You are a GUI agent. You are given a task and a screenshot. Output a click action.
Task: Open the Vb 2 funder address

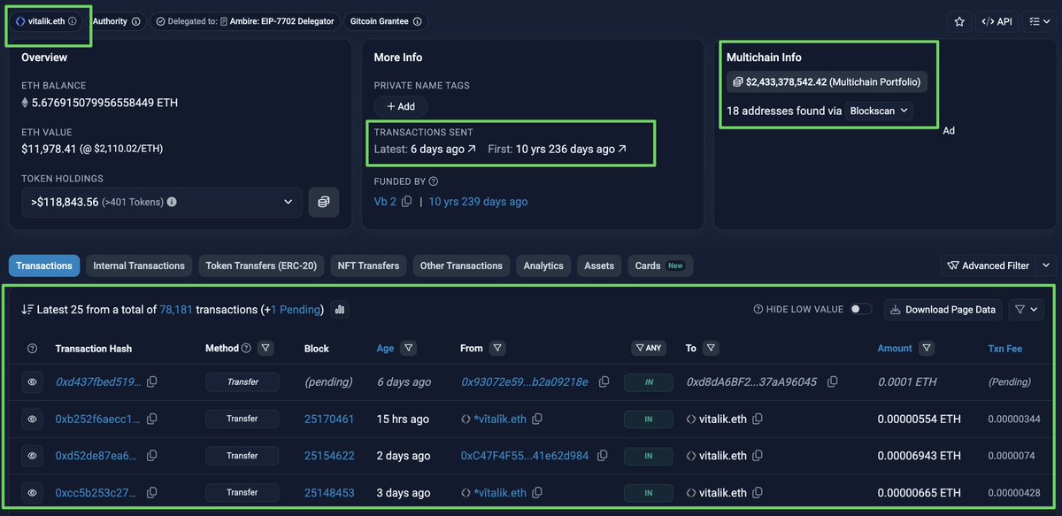[x=386, y=202]
